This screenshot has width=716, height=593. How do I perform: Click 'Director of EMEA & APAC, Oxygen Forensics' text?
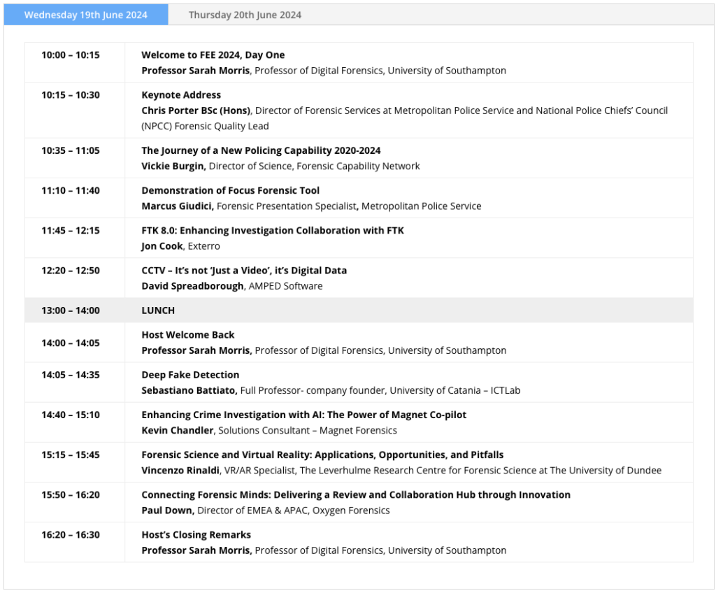click(x=294, y=510)
